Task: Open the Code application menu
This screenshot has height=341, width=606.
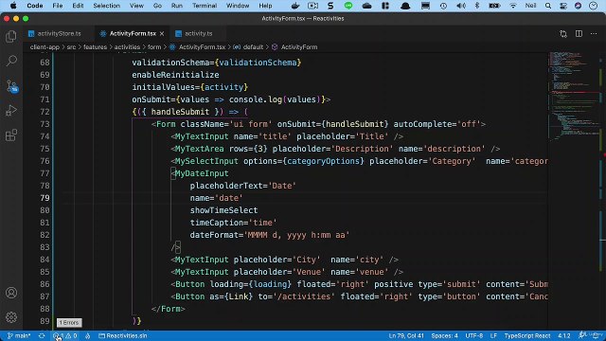Action: pyautogui.click(x=35, y=6)
